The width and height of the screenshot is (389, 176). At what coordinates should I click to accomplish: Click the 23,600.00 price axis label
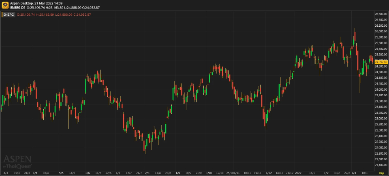pos(381,101)
